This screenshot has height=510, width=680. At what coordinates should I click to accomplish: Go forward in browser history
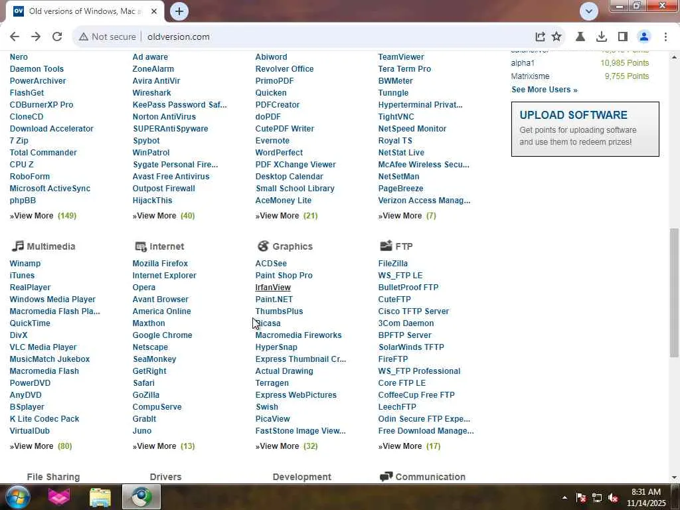pos(36,37)
